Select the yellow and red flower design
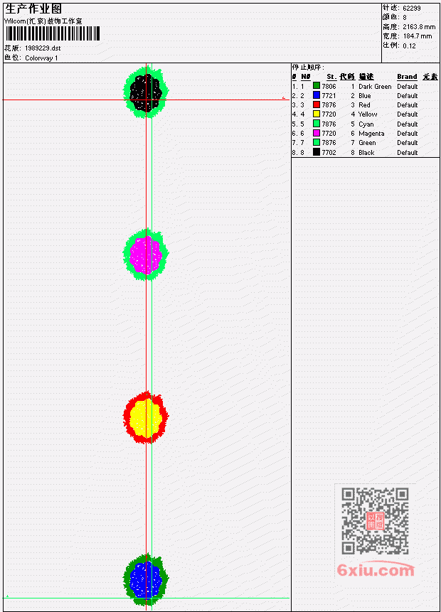 click(146, 417)
